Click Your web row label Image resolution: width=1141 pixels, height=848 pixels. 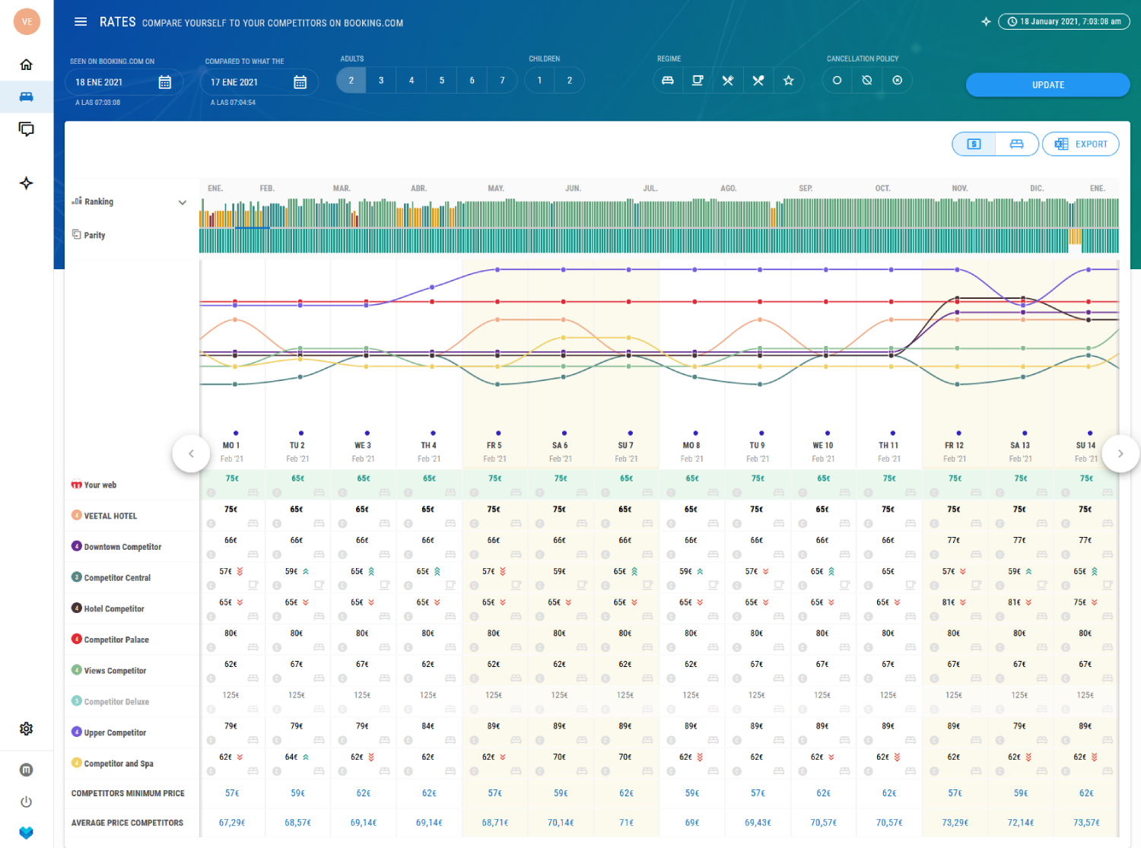pos(100,485)
